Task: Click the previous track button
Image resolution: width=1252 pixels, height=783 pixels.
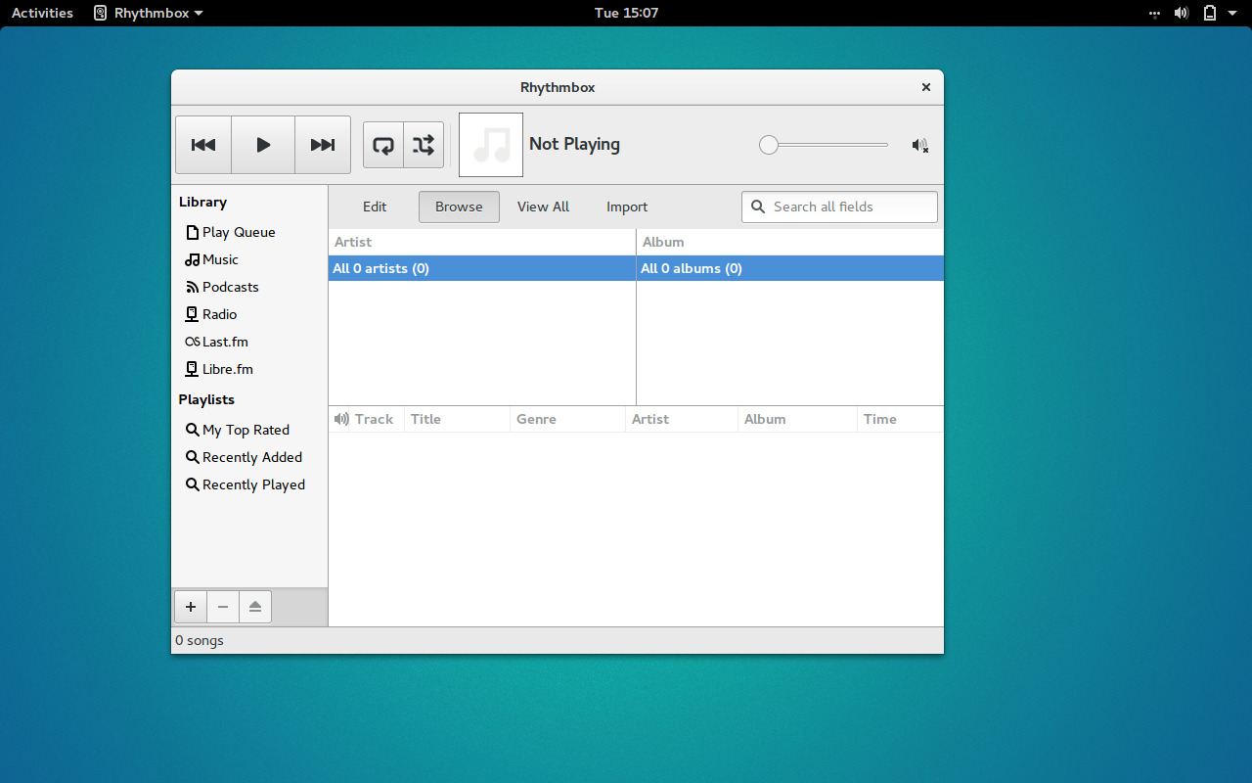Action: coord(203,145)
